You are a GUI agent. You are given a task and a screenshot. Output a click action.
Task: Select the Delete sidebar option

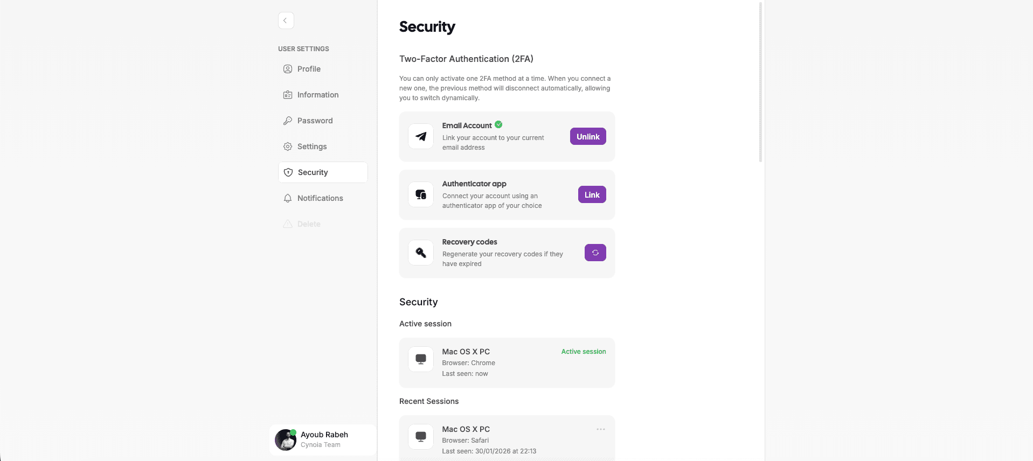308,224
